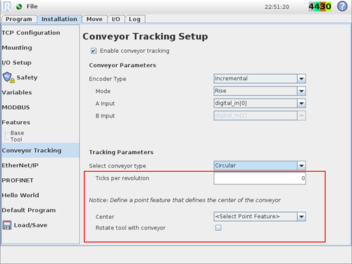Open the I/O tab
The width and height of the screenshot is (352, 264).
(x=116, y=19)
